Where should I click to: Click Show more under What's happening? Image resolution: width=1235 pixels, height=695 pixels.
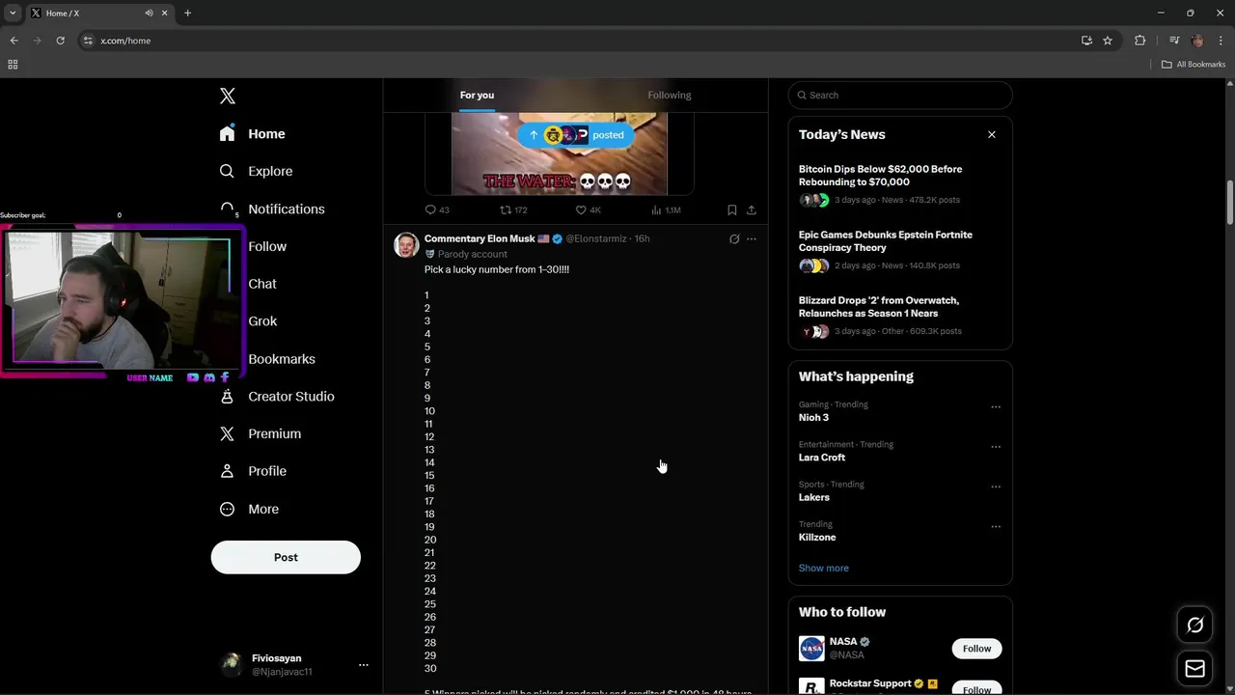coord(824,568)
